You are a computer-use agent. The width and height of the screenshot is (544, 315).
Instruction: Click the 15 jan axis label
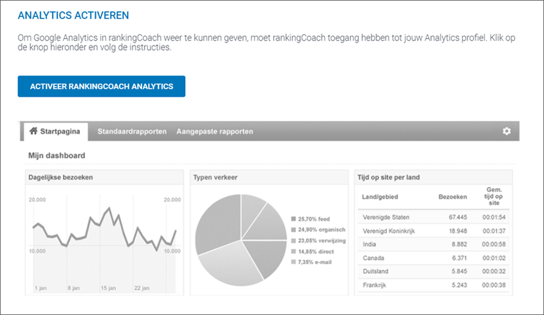pyautogui.click(x=108, y=288)
